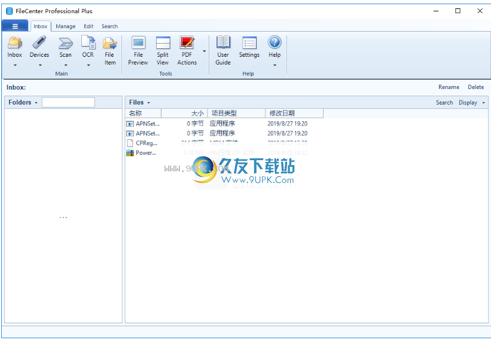Open Settings list icon
Screen dimensions: 491x340
pyautogui.click(x=249, y=42)
